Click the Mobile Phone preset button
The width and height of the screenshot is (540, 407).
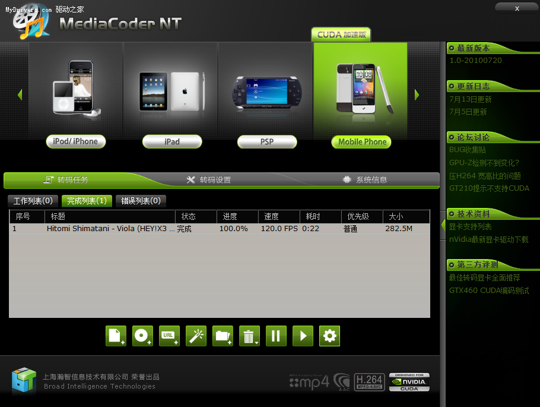[361, 141]
